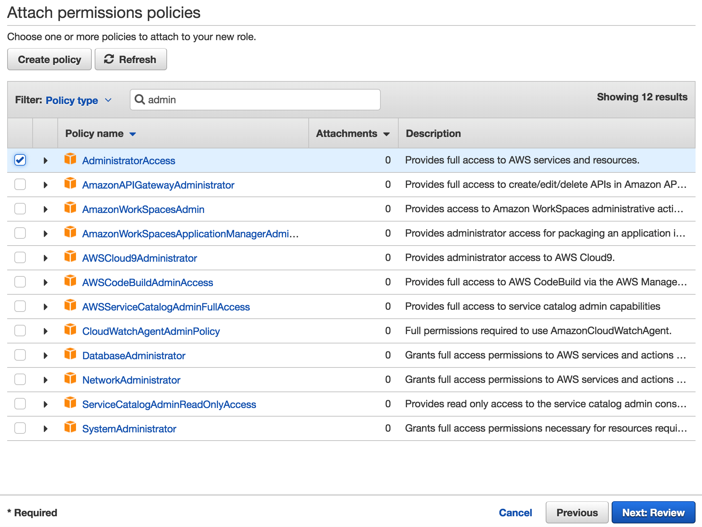Click the NetworkAdministrator policy box icon
The width and height of the screenshot is (702, 527).
tap(70, 378)
